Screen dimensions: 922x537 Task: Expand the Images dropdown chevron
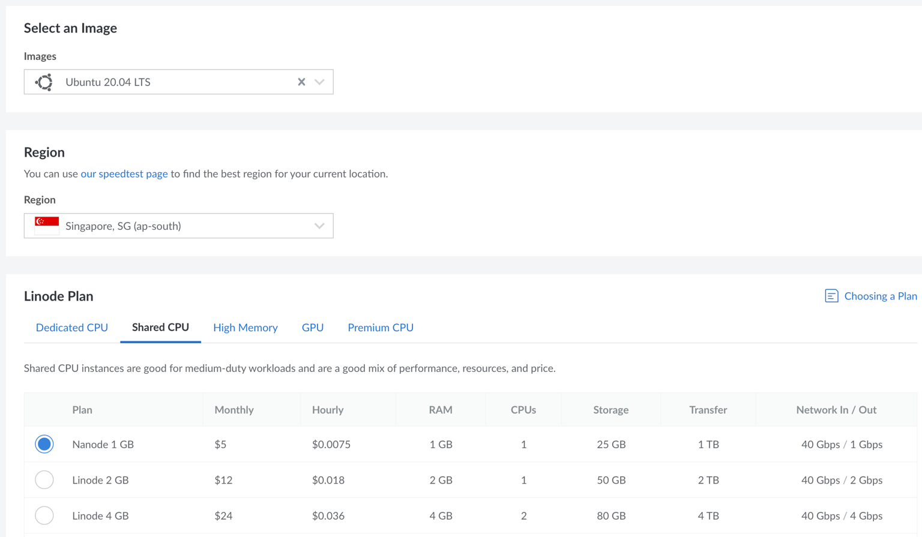[x=319, y=82]
